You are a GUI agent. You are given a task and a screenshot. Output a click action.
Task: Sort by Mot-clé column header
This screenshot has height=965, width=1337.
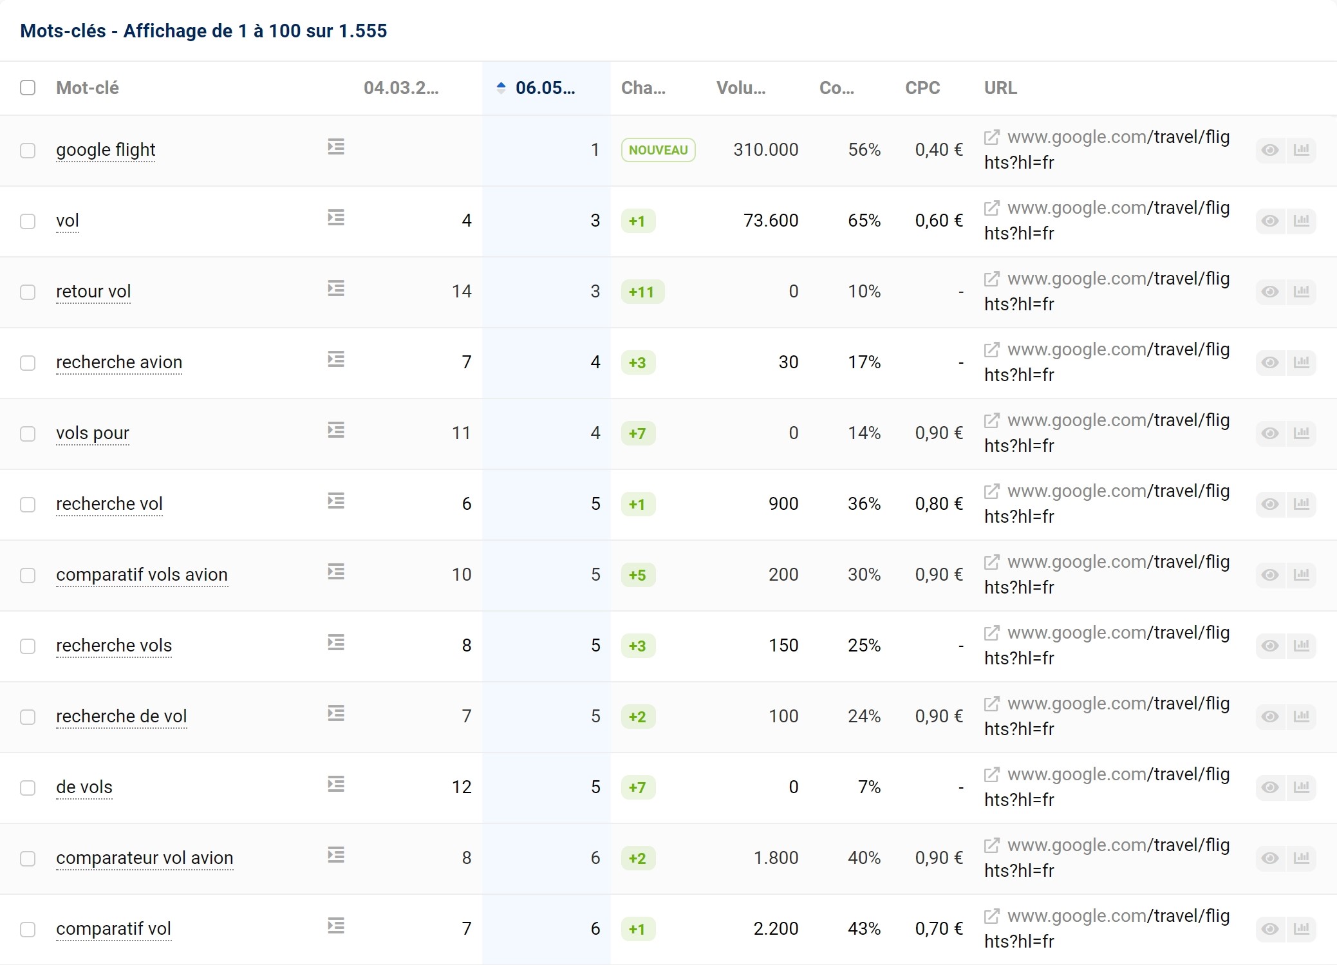tap(88, 88)
